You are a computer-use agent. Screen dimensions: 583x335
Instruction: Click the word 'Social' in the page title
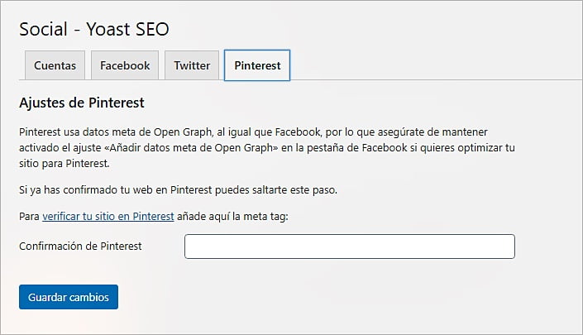tap(42, 29)
